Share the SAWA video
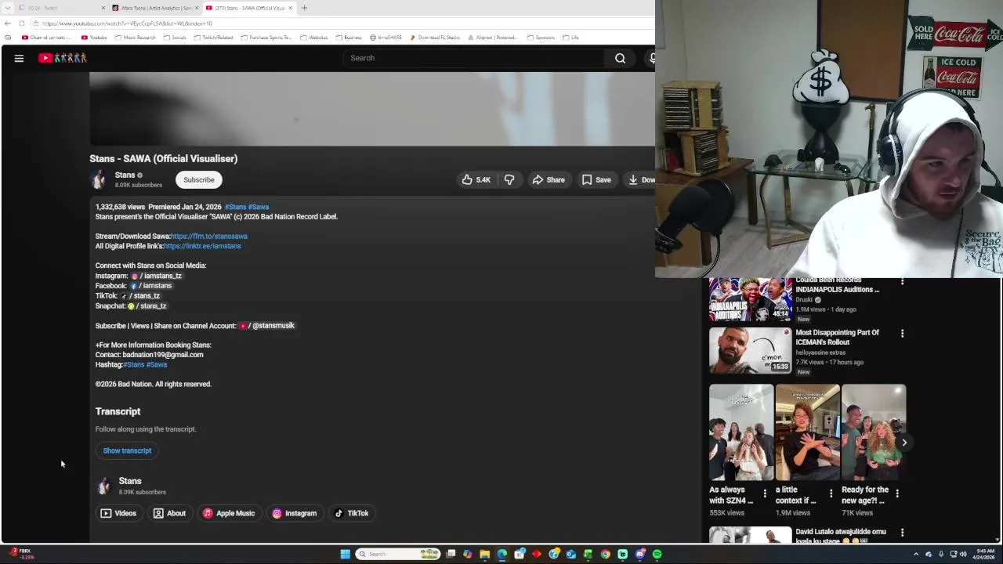This screenshot has width=1003, height=564. (549, 179)
